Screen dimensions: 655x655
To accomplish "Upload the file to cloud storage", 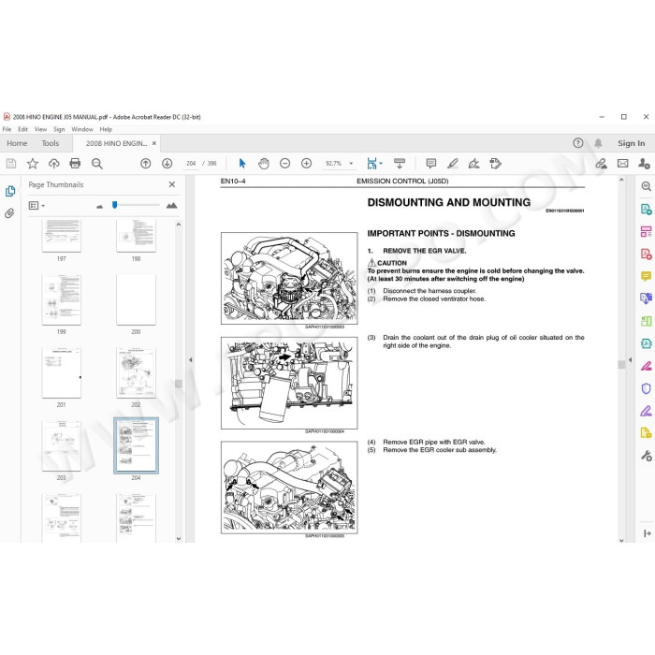I will tap(54, 164).
